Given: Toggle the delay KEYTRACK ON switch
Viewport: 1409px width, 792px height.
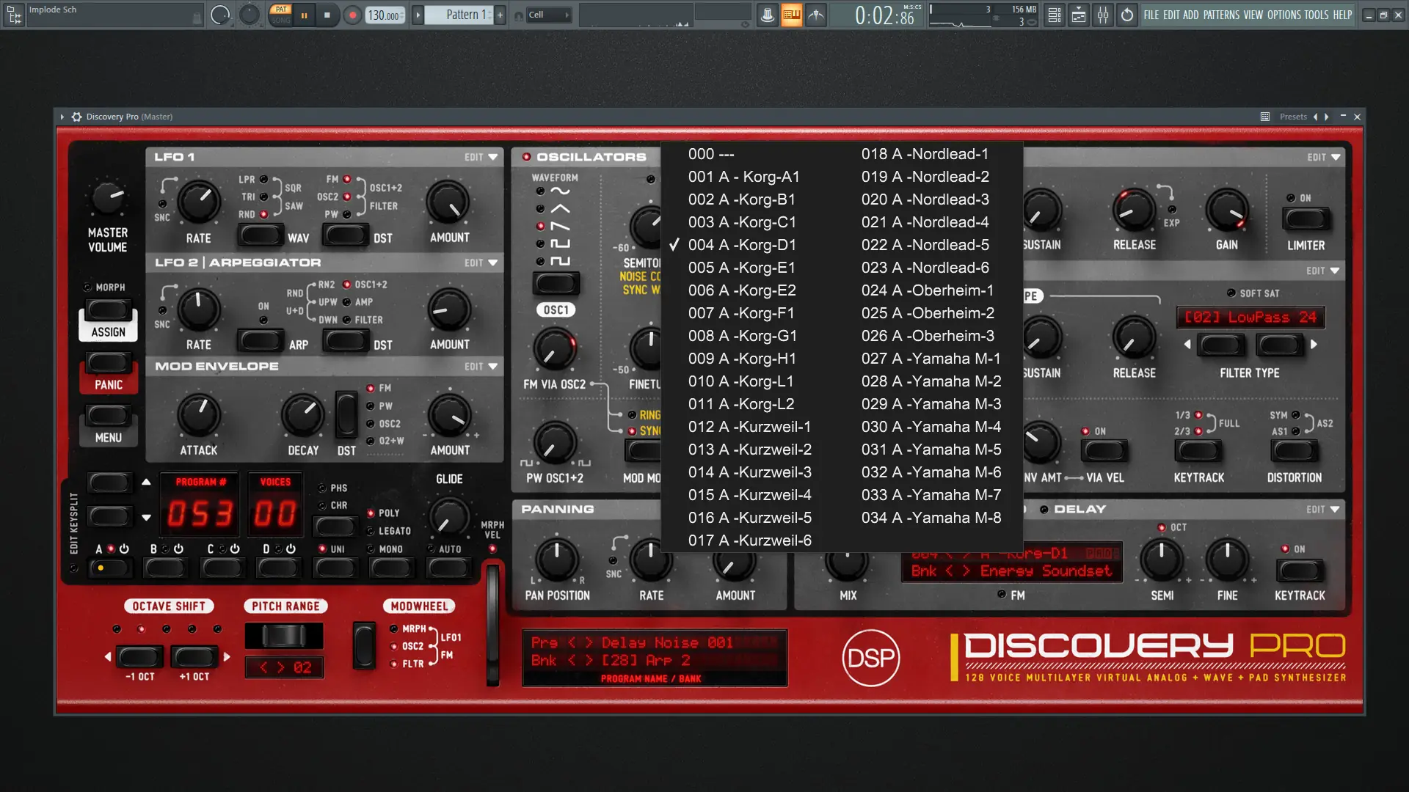Looking at the screenshot, I should click(1299, 570).
